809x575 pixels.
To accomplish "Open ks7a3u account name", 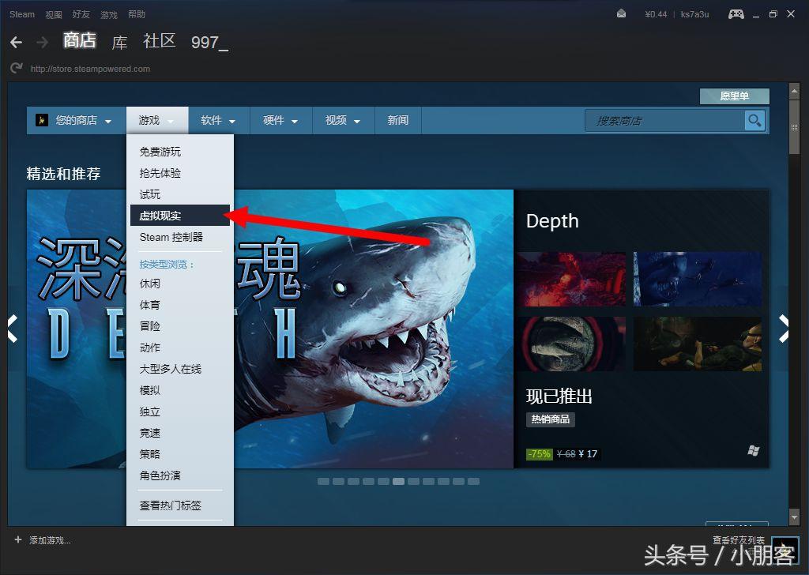I will (694, 14).
